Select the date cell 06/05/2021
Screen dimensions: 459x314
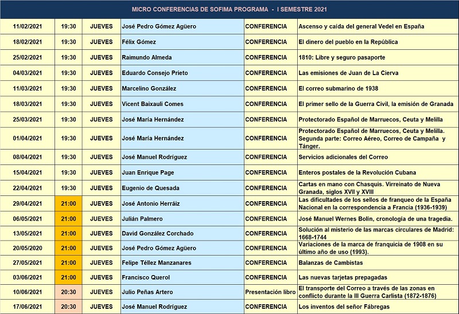tap(28, 219)
